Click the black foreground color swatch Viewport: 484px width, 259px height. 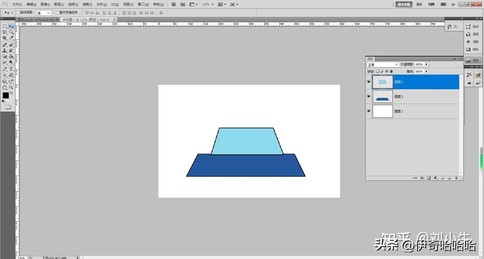coord(6,95)
